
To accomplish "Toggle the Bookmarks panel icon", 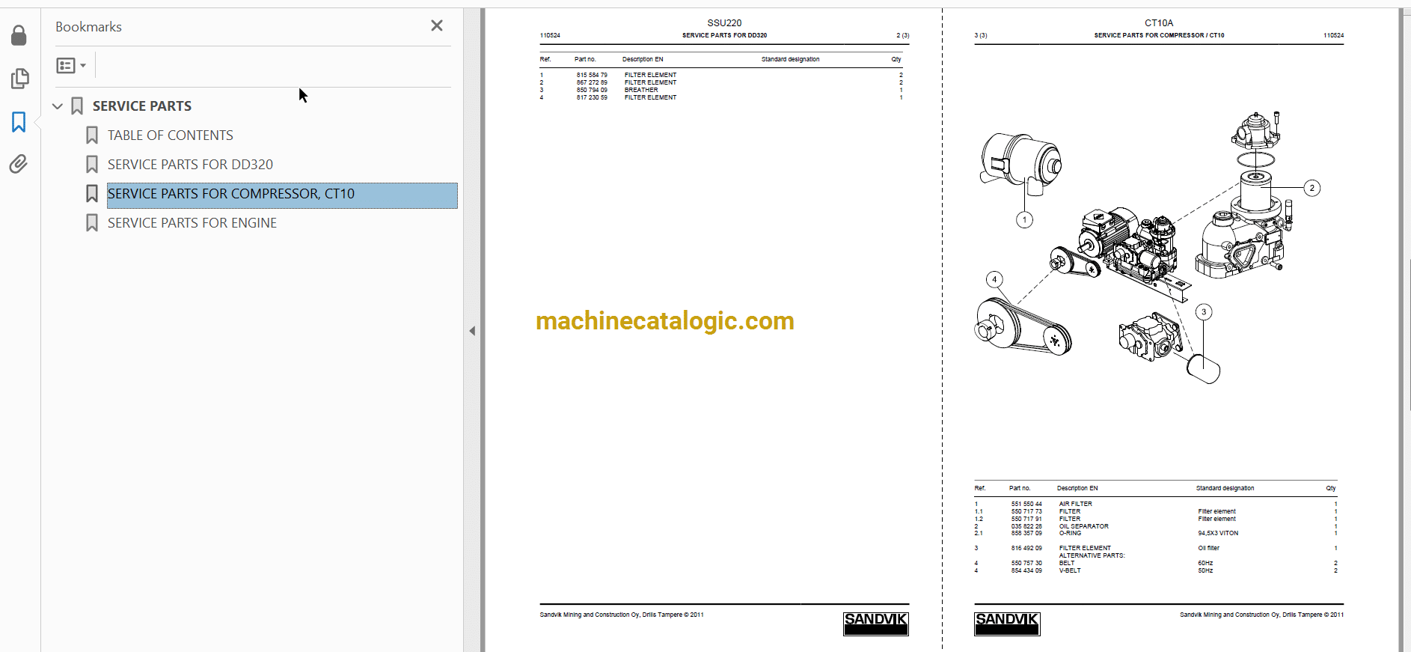I will pos(19,122).
